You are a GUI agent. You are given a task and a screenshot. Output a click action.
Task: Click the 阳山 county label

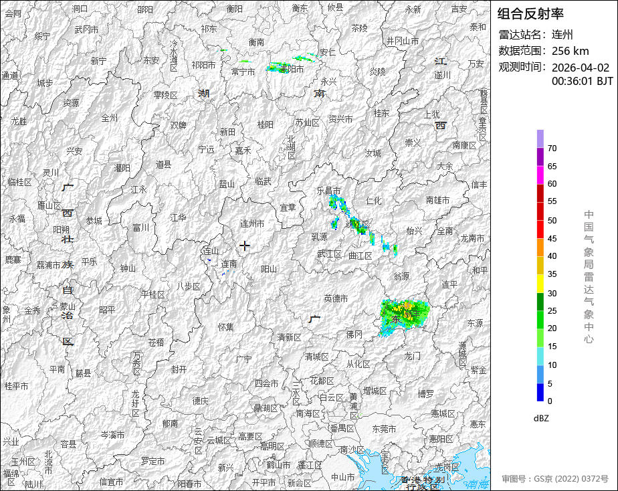pos(268,269)
